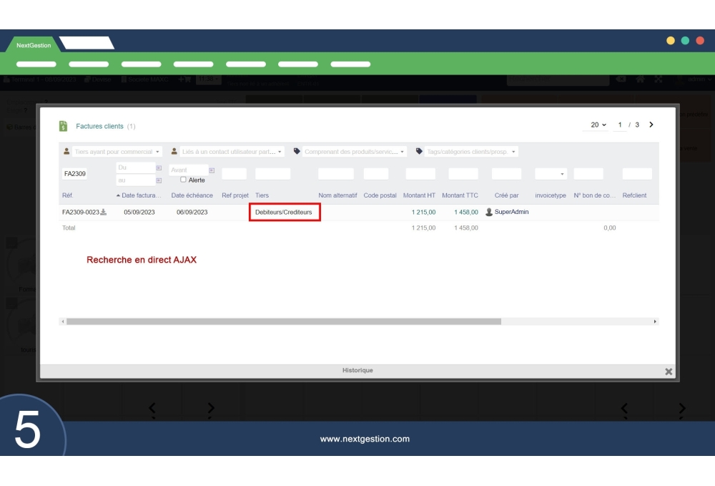Viewport: 715px width, 486px height.
Task: Open the calendar picker beside the Avant field
Action: (211, 169)
